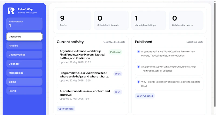This screenshot has height=115, width=216.
Task: Click the Internal workspace subtitle
Action: coord(27,12)
